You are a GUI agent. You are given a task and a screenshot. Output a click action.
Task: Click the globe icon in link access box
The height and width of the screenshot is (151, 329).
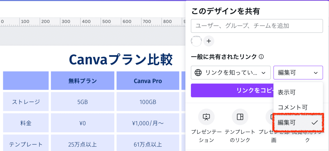(198, 73)
